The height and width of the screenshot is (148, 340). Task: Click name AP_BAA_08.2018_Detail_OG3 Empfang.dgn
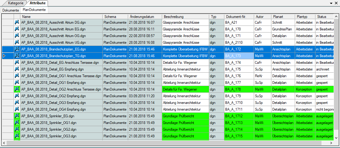[61, 103]
